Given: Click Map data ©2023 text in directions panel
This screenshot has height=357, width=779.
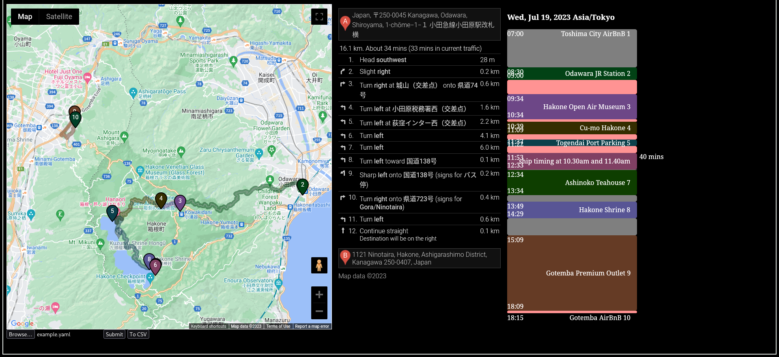Looking at the screenshot, I should [x=362, y=276].
